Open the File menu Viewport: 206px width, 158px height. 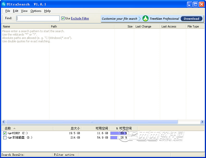click(8, 11)
